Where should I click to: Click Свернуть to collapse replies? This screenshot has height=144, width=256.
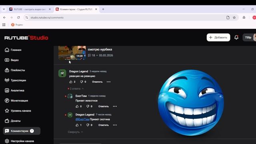pos(75,132)
